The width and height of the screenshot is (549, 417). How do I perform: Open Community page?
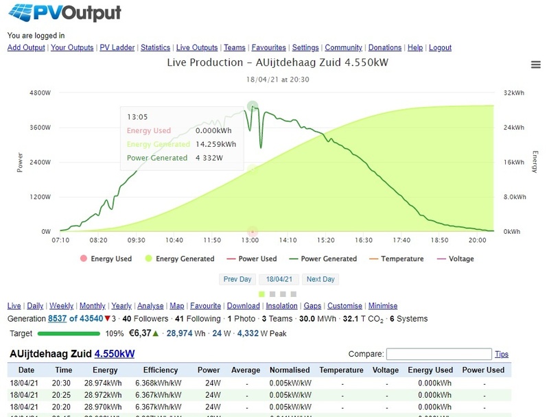point(344,47)
